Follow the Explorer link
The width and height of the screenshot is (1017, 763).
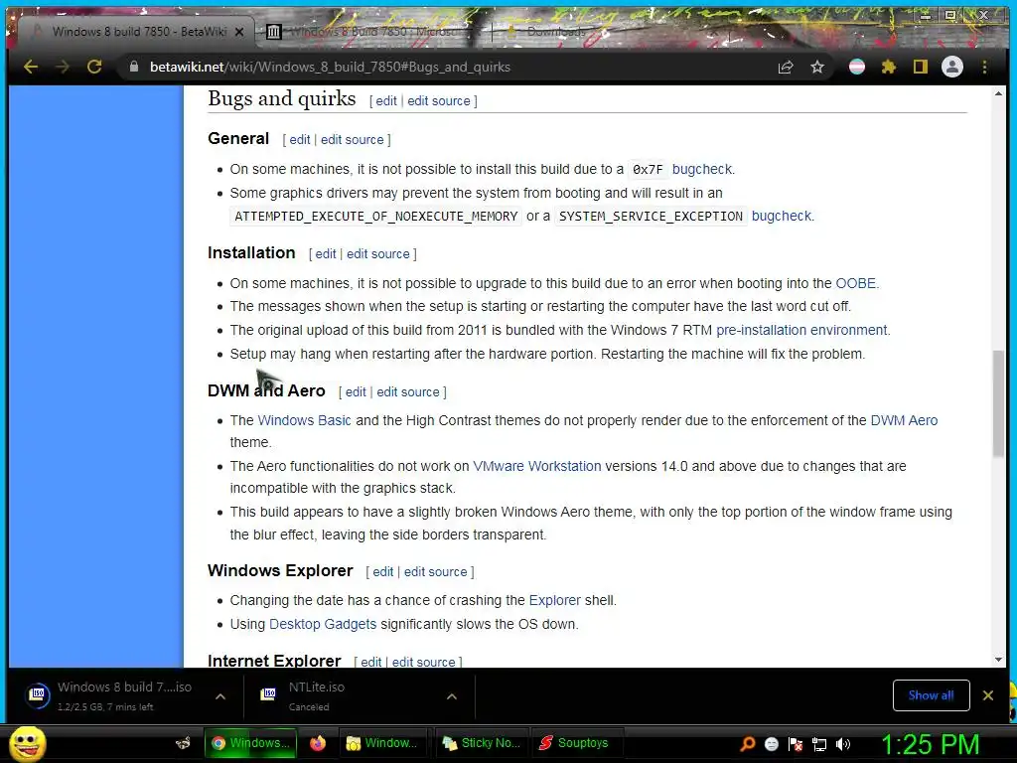click(554, 600)
